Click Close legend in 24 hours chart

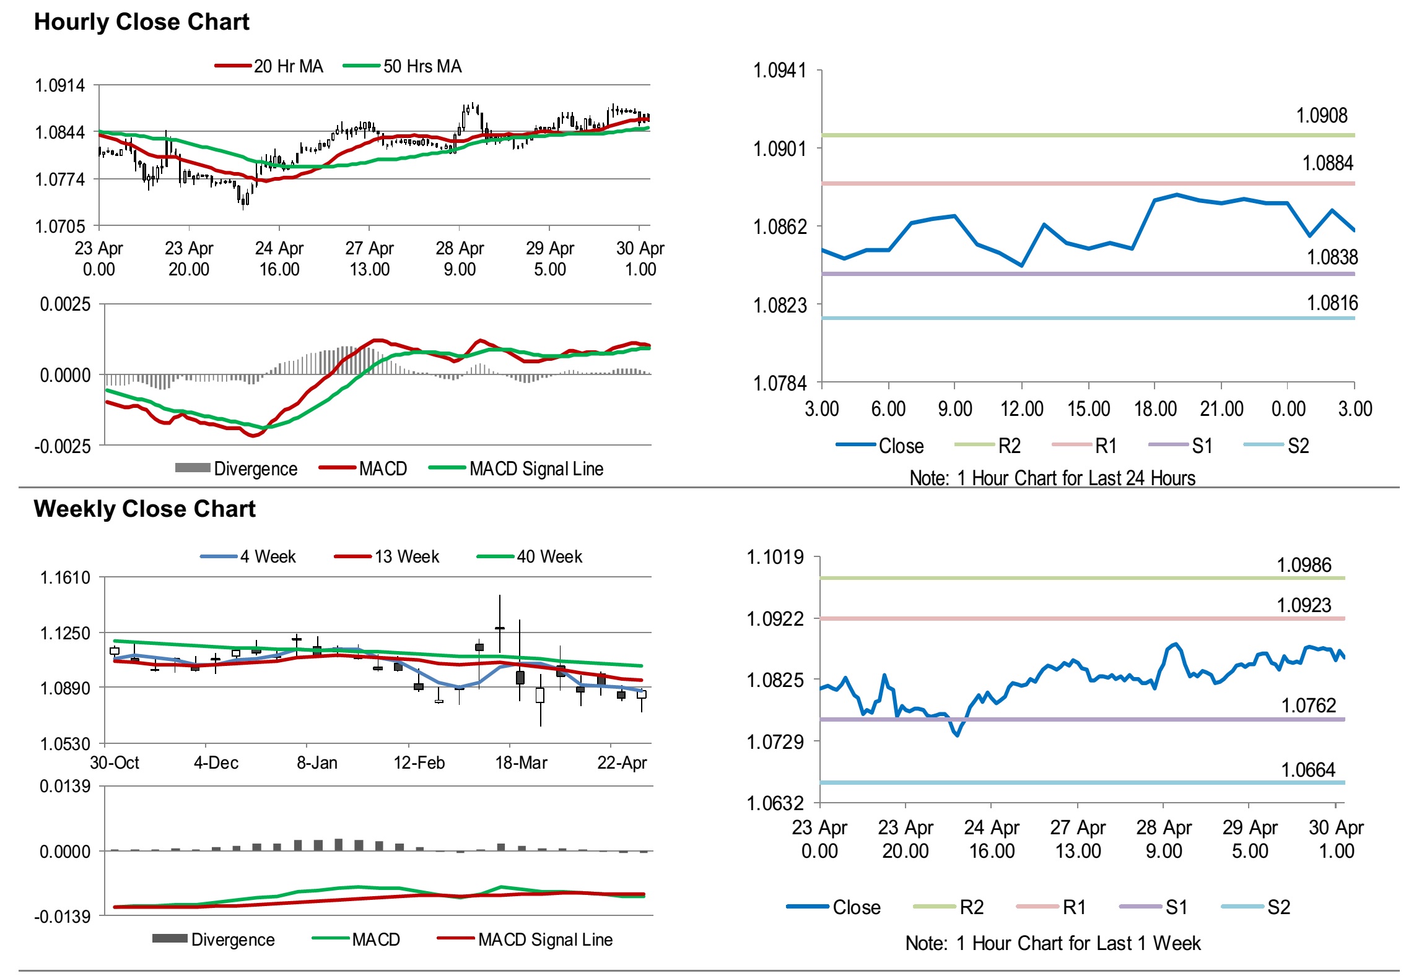(901, 446)
